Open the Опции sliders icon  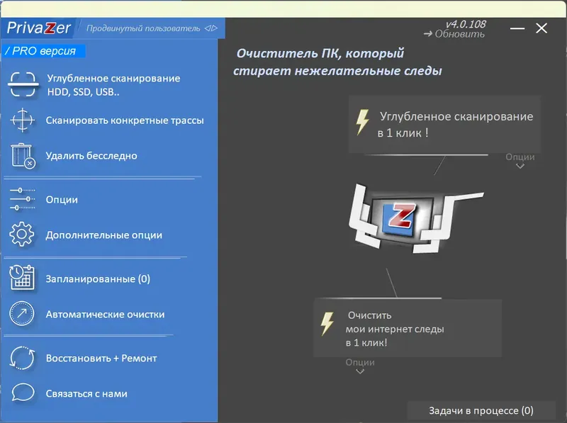[23, 199]
